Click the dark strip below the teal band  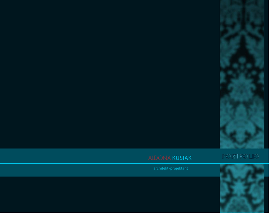click(108, 194)
